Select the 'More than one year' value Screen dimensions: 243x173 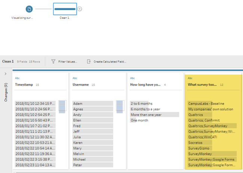click(x=146, y=115)
